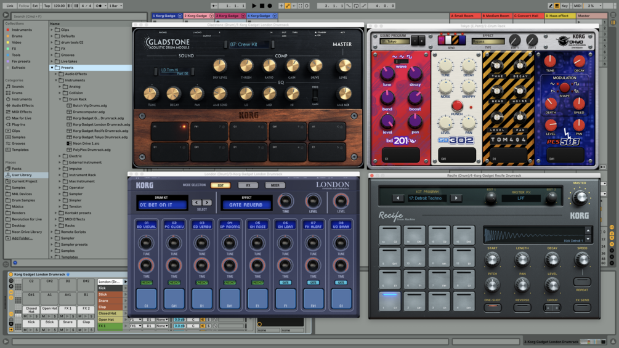Click the Recife kit previous arrow

point(398,198)
